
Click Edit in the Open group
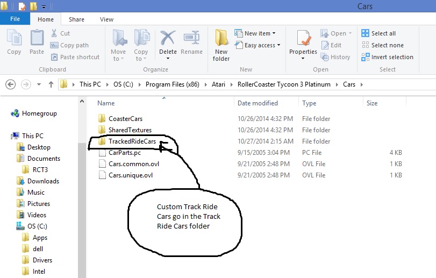click(331, 45)
